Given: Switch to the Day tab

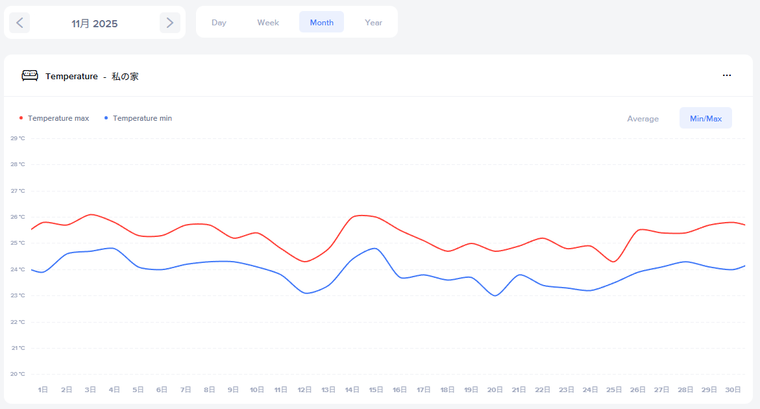Looking at the screenshot, I should [x=219, y=22].
